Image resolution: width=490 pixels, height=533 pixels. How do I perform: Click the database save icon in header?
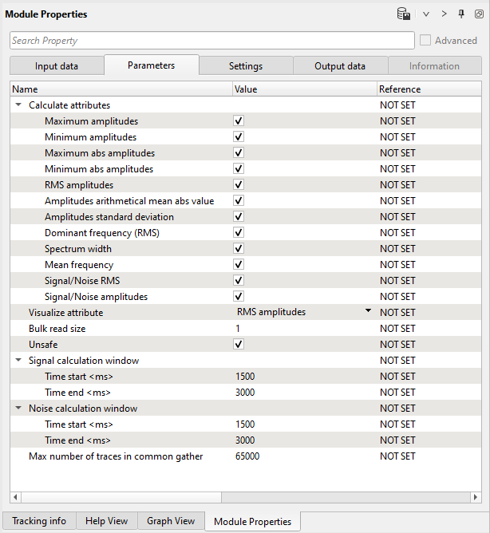[x=404, y=14]
